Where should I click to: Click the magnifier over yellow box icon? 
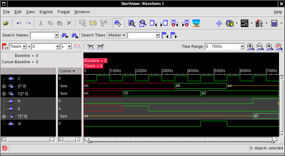[230, 23]
